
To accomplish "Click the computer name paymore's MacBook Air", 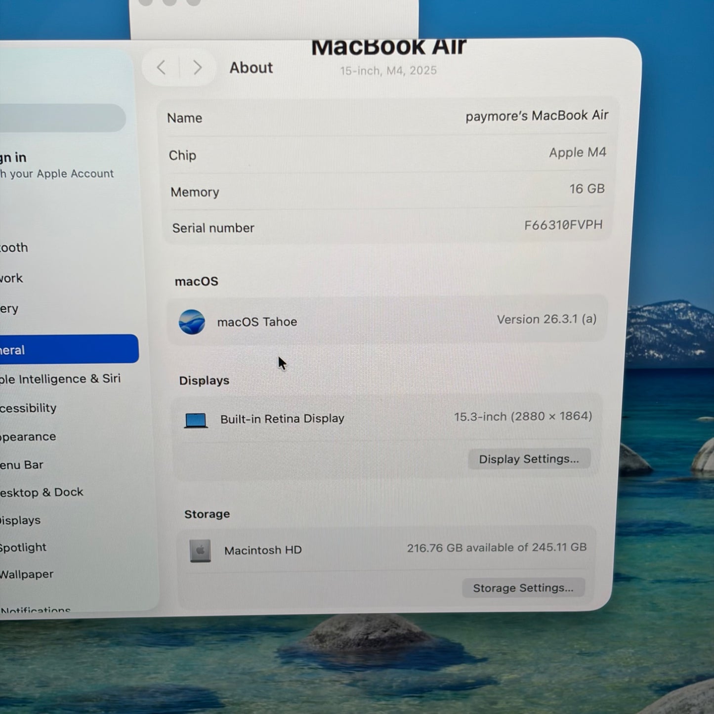I will [x=537, y=116].
